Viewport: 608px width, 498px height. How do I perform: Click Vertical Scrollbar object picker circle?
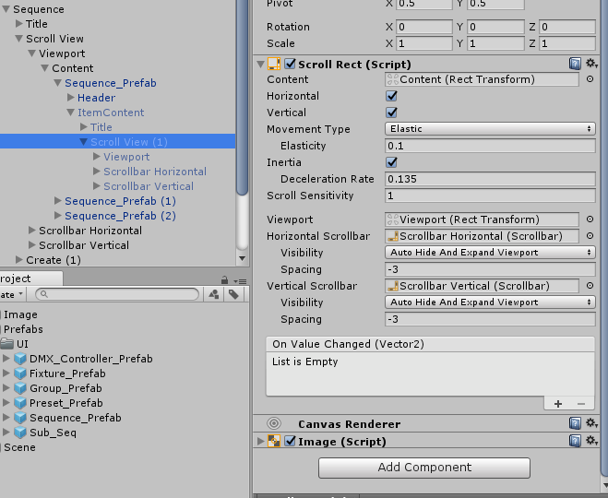pyautogui.click(x=590, y=286)
